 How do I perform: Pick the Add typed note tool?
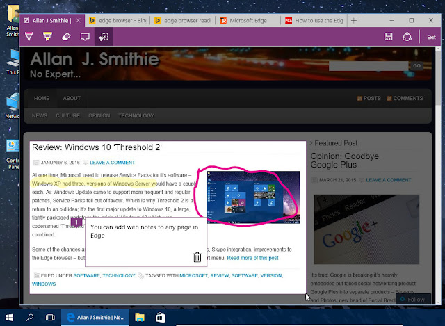coord(85,37)
